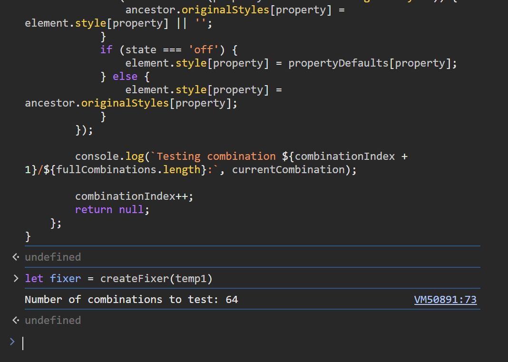Click the 'combinationIndex++;' line

coord(134,196)
